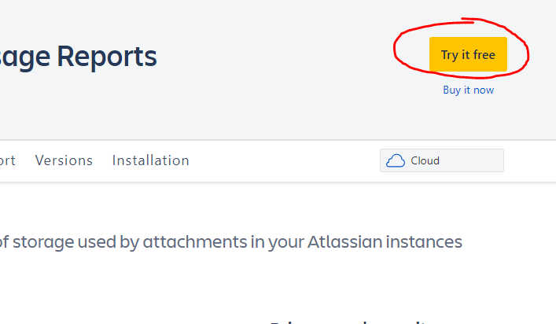Select the partially visible tab left of Versions

[7, 160]
